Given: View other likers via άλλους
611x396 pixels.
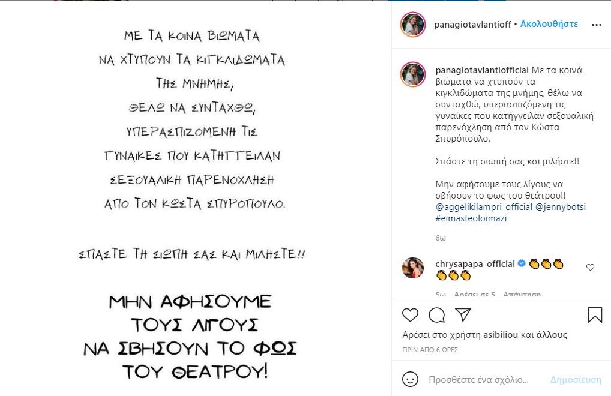Looking at the screenshot, I should tap(552, 334).
